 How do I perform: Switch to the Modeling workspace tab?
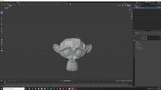point(21,2)
